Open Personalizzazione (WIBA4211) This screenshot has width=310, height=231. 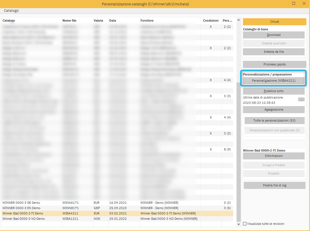coord(273,81)
